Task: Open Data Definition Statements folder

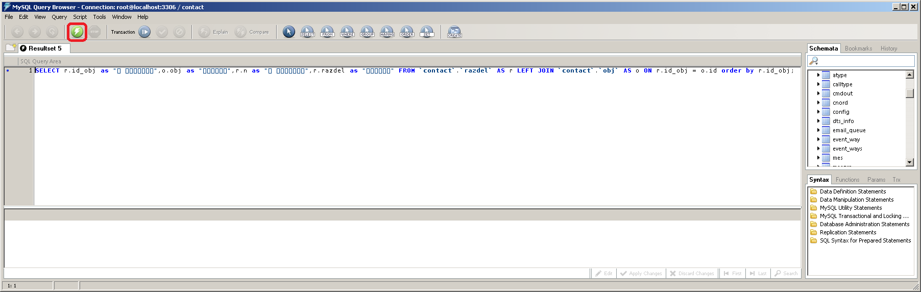Action: (853, 191)
